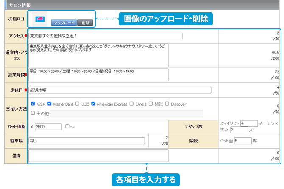The height and width of the screenshot is (189, 284).
Task: Click the 営業時間 business hours text area
Action: pyautogui.click(x=98, y=75)
